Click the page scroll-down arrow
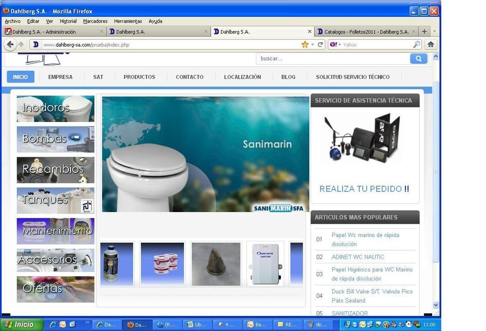This screenshot has width=486, height=331. tap(436, 305)
